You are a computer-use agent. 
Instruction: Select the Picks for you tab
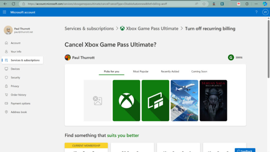[x=112, y=71]
